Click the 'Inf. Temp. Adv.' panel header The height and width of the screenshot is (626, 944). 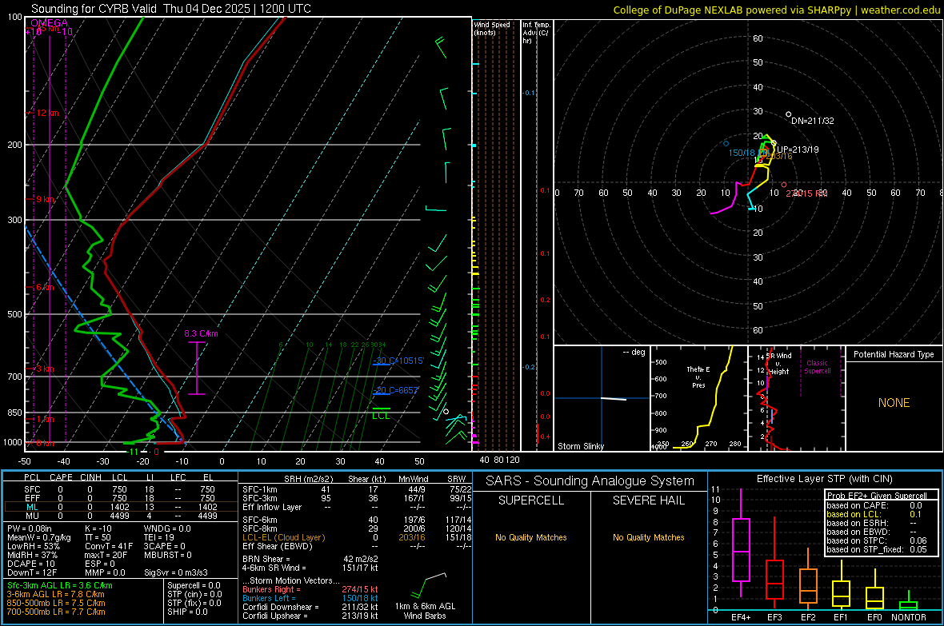(536, 33)
